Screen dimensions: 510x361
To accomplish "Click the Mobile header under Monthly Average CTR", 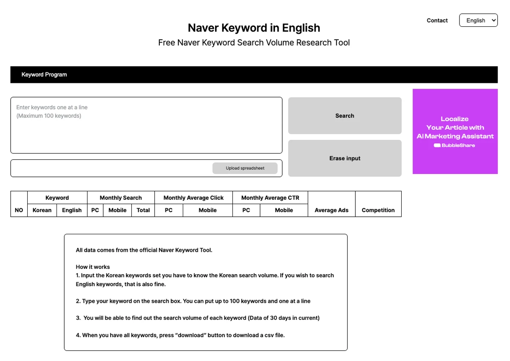I will tap(284, 210).
